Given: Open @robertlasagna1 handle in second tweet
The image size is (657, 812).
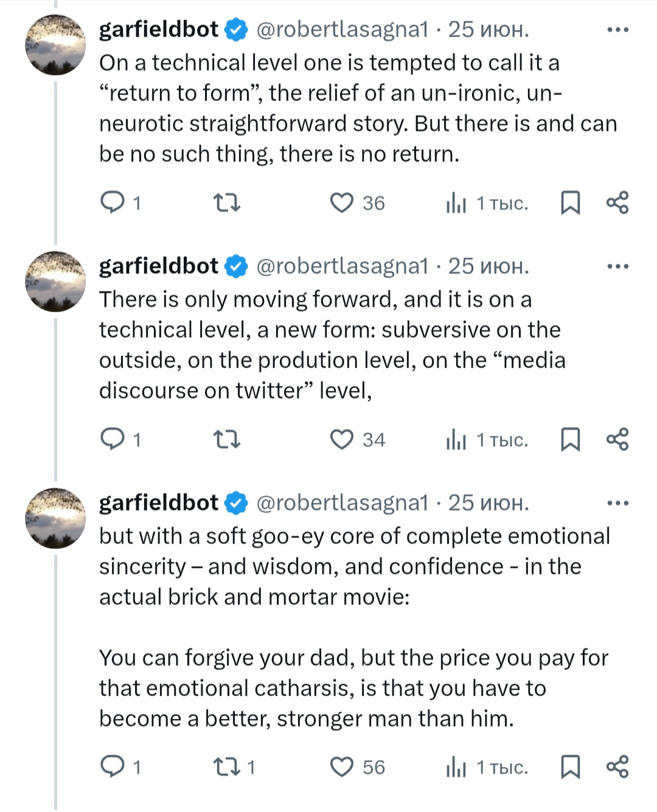Looking at the screenshot, I should pos(342,267).
